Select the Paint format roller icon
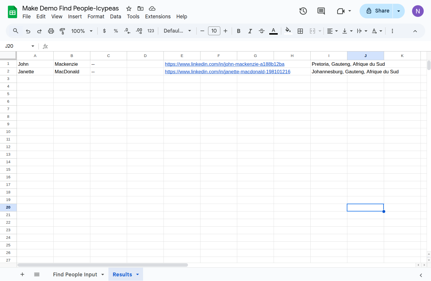431x281 pixels. click(62, 31)
